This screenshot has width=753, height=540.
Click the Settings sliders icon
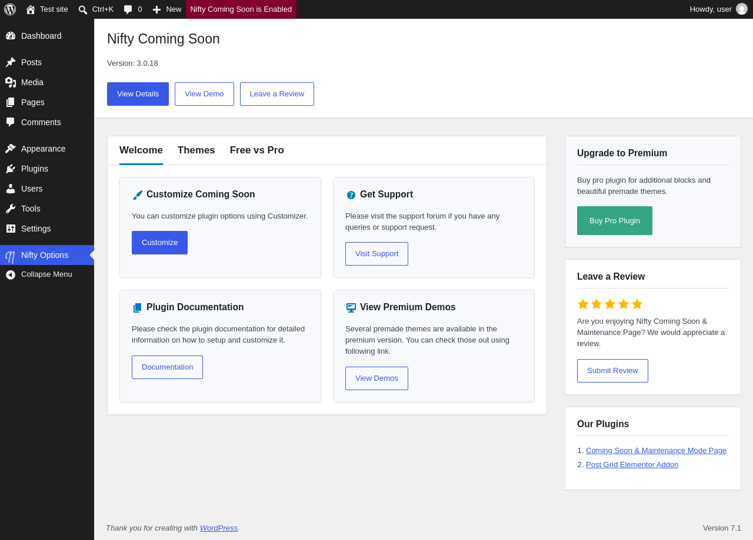(x=11, y=229)
